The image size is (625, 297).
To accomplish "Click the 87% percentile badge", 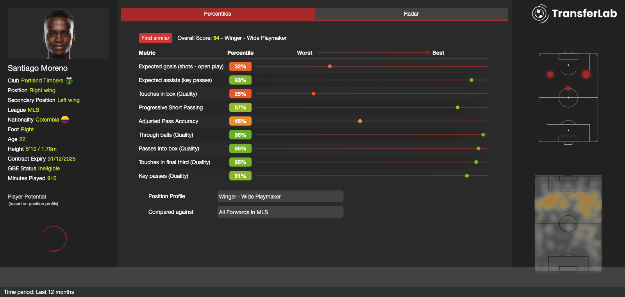I will 240,107.
